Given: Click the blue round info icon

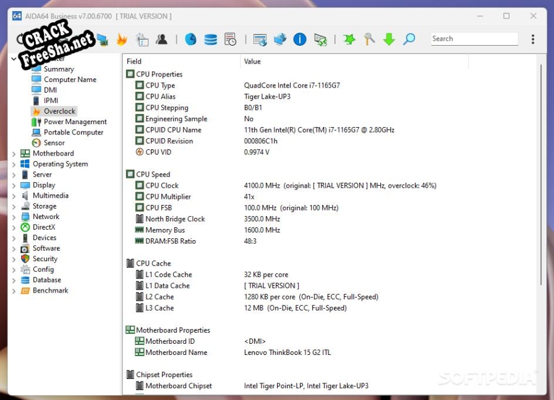Looking at the screenshot, I should point(300,40).
